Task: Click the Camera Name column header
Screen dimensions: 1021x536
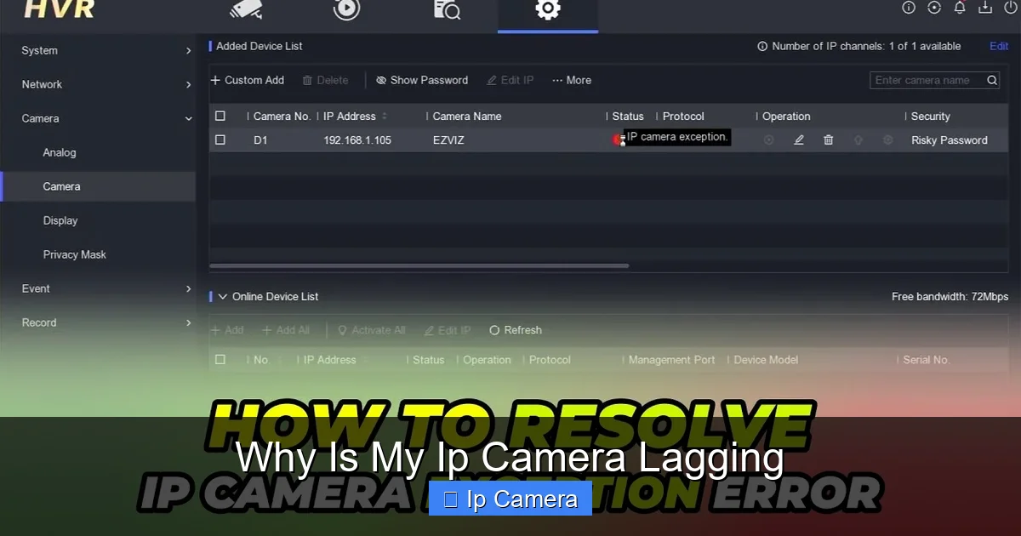Action: click(467, 117)
